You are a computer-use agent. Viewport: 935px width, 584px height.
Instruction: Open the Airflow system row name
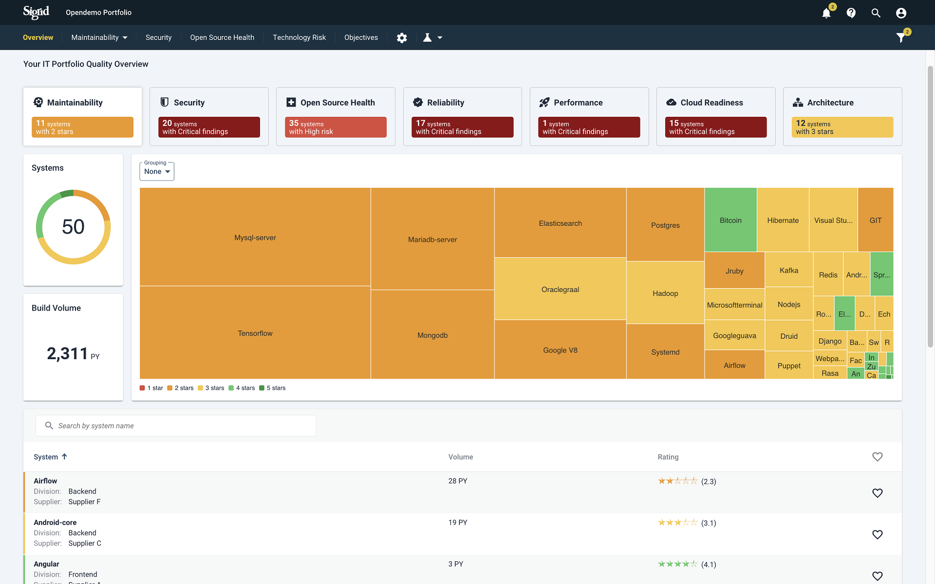coord(45,481)
